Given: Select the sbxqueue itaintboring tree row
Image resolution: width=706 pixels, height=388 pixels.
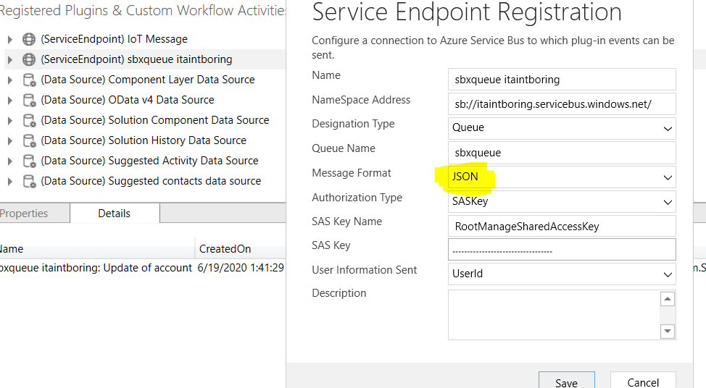Looking at the screenshot, I should tap(145, 59).
